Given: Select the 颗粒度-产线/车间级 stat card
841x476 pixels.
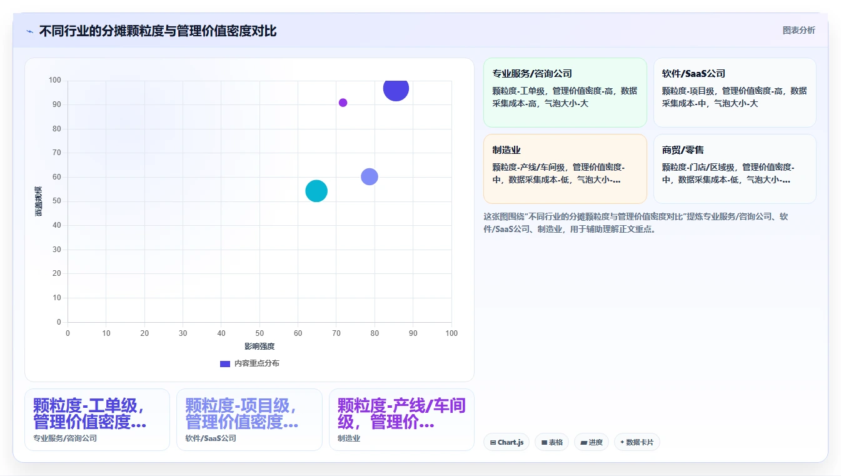Looking at the screenshot, I should pos(401,420).
